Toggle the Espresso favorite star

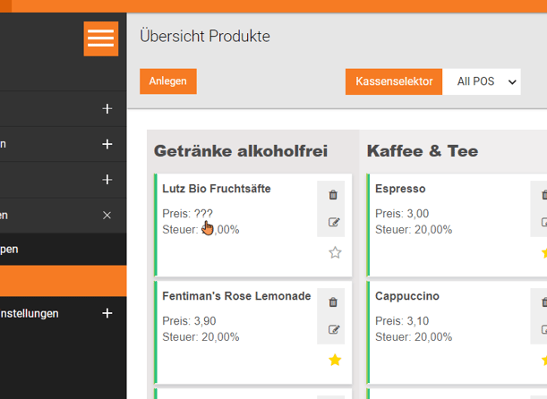coord(543,253)
